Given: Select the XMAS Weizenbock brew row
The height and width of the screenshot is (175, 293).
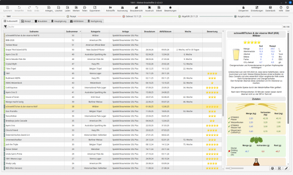Looking at the screenshot, I should (x=113, y=83).
